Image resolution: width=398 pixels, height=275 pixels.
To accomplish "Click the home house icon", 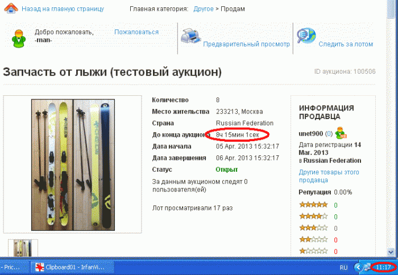I will (x=11, y=8).
